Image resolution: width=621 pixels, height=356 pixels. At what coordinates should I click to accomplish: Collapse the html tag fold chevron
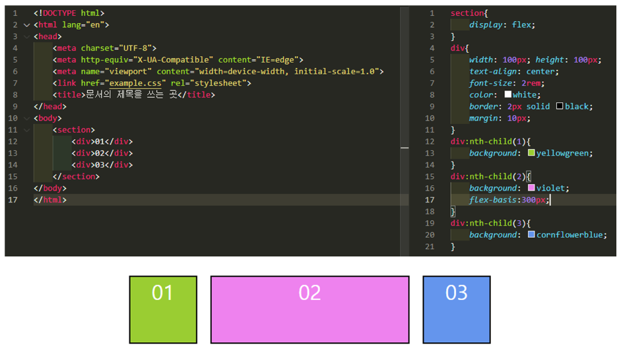click(x=27, y=25)
